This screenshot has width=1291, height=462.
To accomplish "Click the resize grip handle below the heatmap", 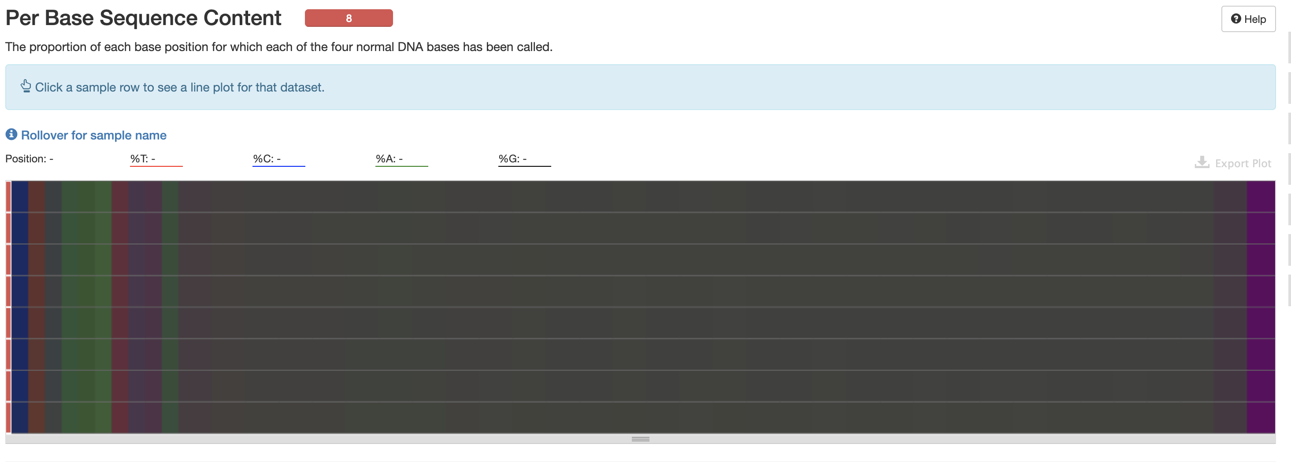I will click(x=640, y=439).
